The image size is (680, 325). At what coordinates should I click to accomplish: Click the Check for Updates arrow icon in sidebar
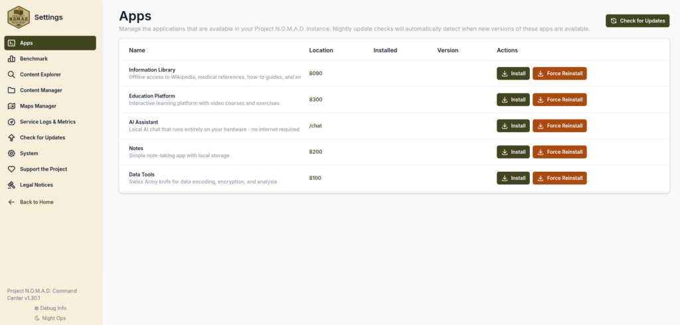12,137
